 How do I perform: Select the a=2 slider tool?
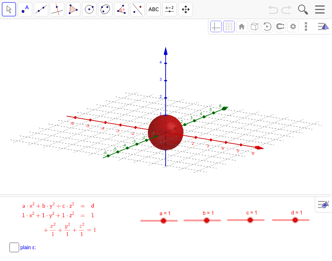pos(170,9)
